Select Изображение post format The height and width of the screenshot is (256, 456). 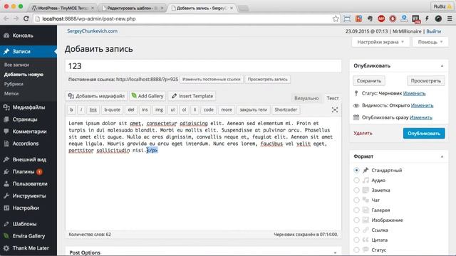click(356, 220)
